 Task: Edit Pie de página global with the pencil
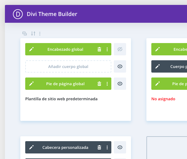click(31, 84)
